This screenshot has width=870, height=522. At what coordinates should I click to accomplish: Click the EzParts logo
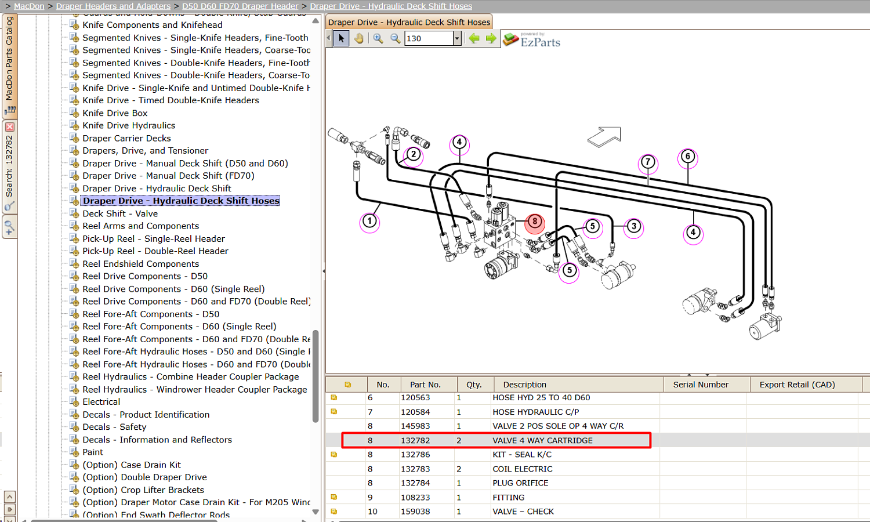[x=532, y=39]
